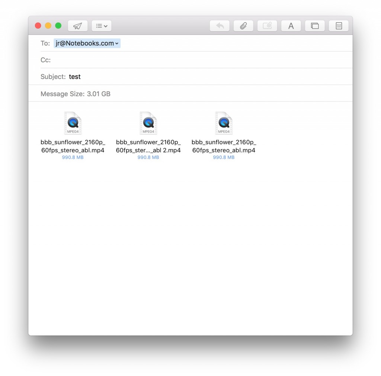This screenshot has height=376, width=381.
Task: Minimize the compose window with the yellow button
Action: click(48, 26)
